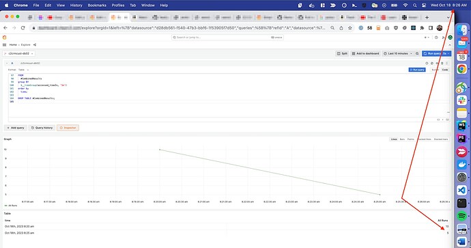Open Slack from the macOS dock
Screen dimensions: 471x248
click(461, 100)
